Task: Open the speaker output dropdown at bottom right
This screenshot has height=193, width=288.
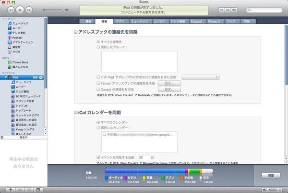Action: pyautogui.click(x=272, y=190)
